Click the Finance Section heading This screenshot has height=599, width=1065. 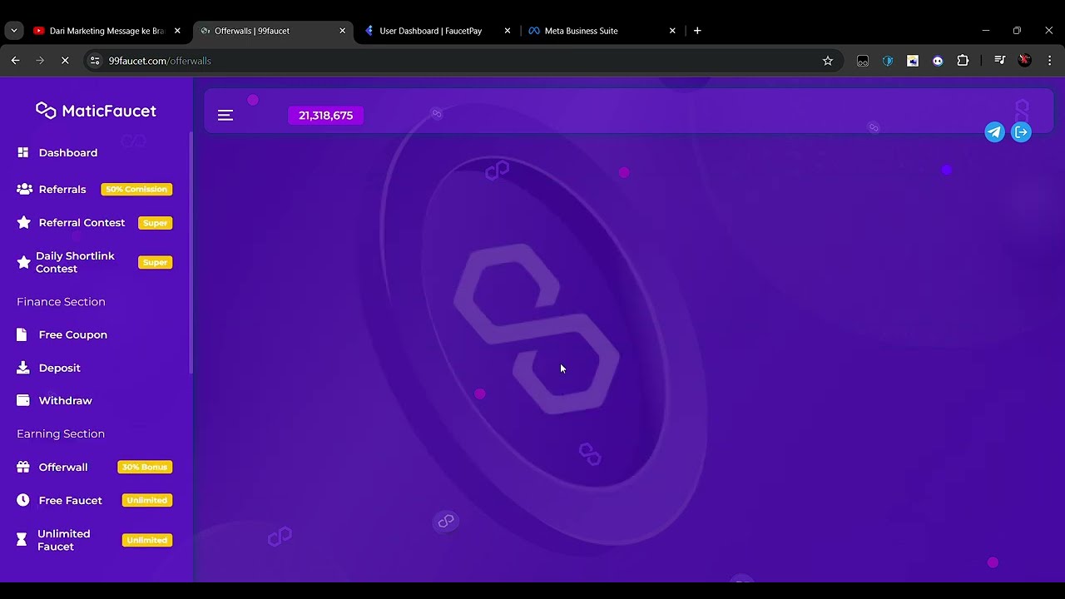point(61,302)
